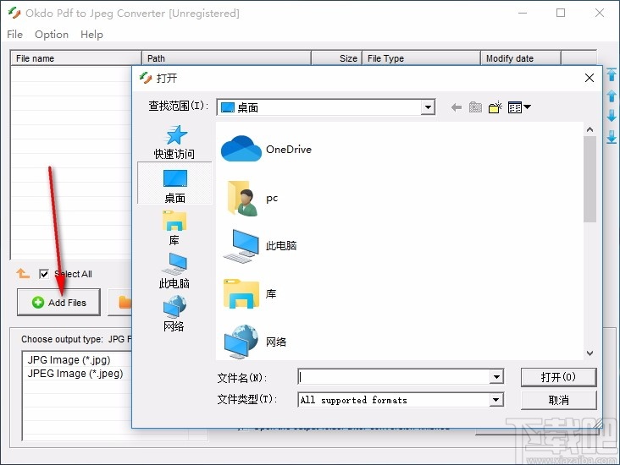Screen dimensions: 620x465
Task: Click the move-down arrow icon
Action: pyautogui.click(x=612, y=116)
